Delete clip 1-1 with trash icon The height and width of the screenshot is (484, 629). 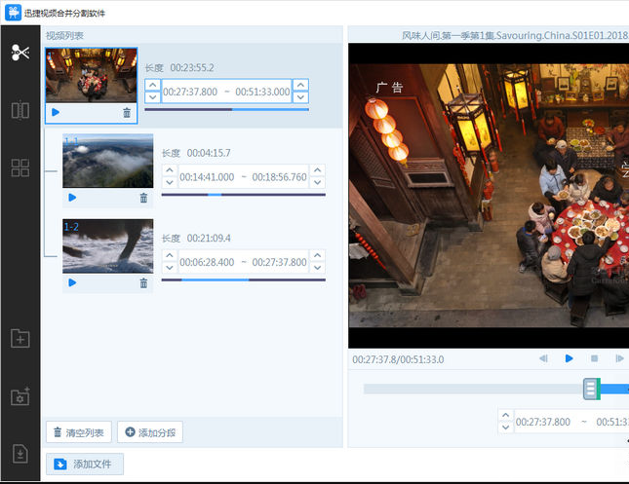pos(143,198)
